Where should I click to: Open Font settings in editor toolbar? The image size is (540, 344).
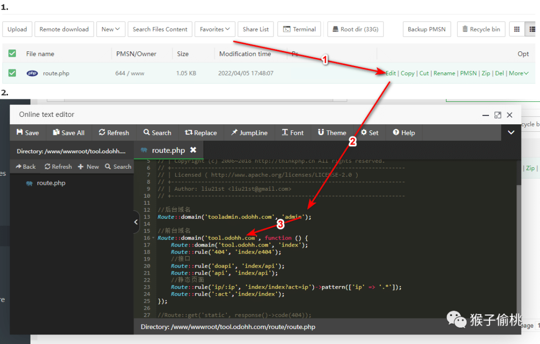click(292, 133)
